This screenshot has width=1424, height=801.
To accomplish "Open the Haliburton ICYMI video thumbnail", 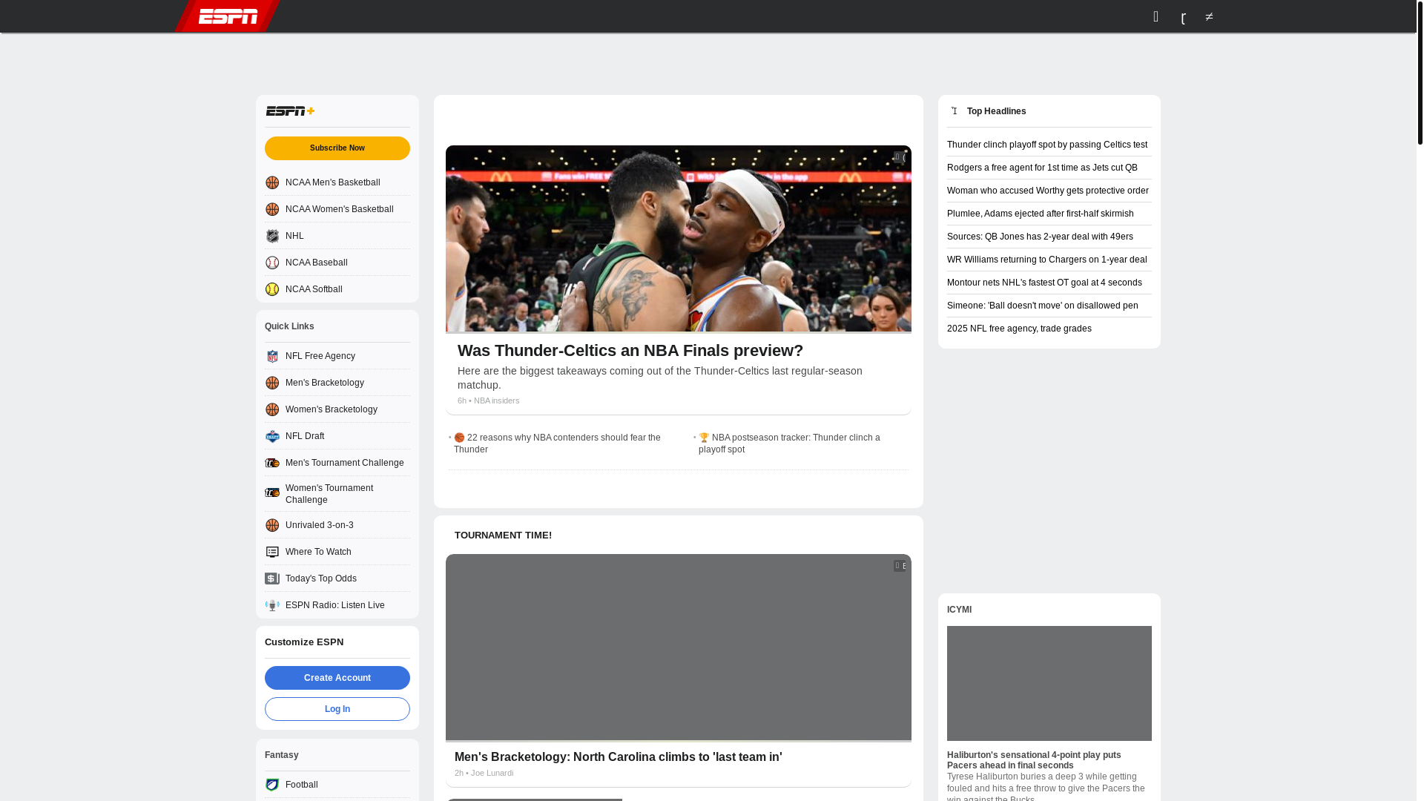I will point(1049,683).
